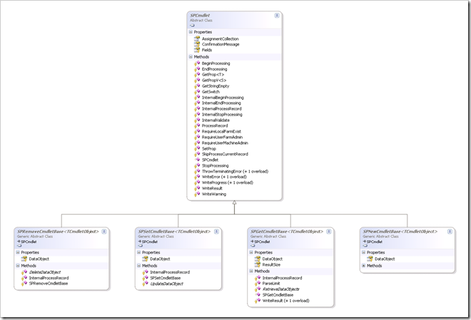The image size is (471, 320).
Task: Click the method icon next to GetProp<T>
Action: point(197,74)
